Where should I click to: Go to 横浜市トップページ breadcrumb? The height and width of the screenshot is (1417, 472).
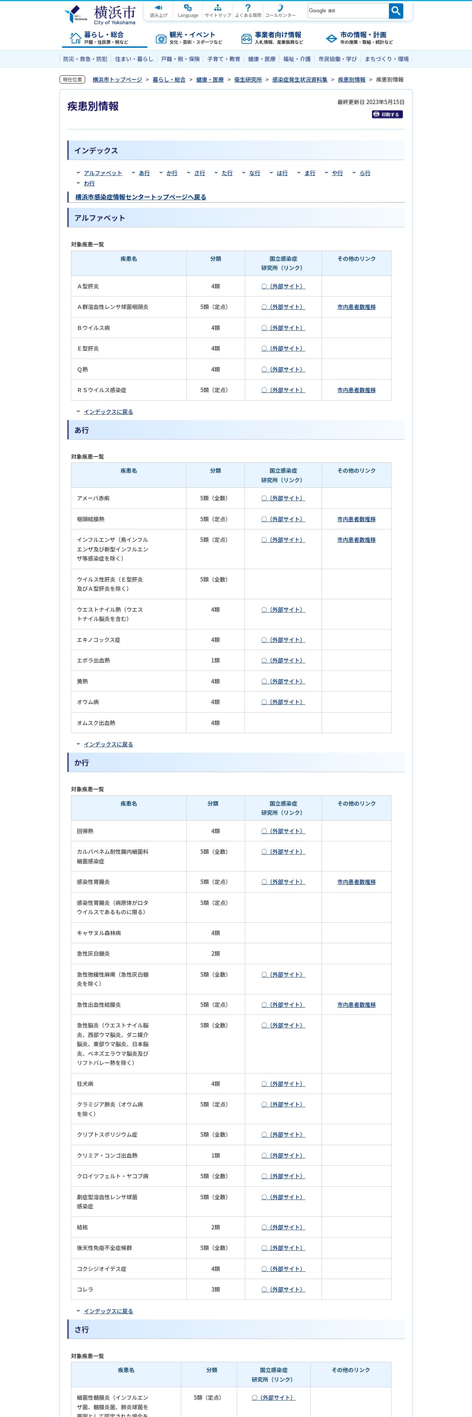click(117, 80)
